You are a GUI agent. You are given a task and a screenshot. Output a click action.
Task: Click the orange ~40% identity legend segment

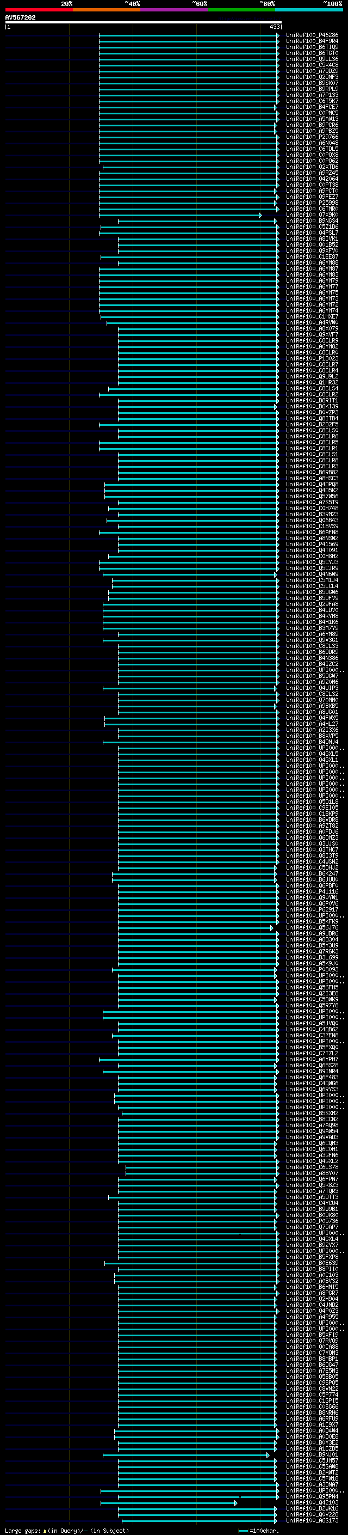(107, 10)
